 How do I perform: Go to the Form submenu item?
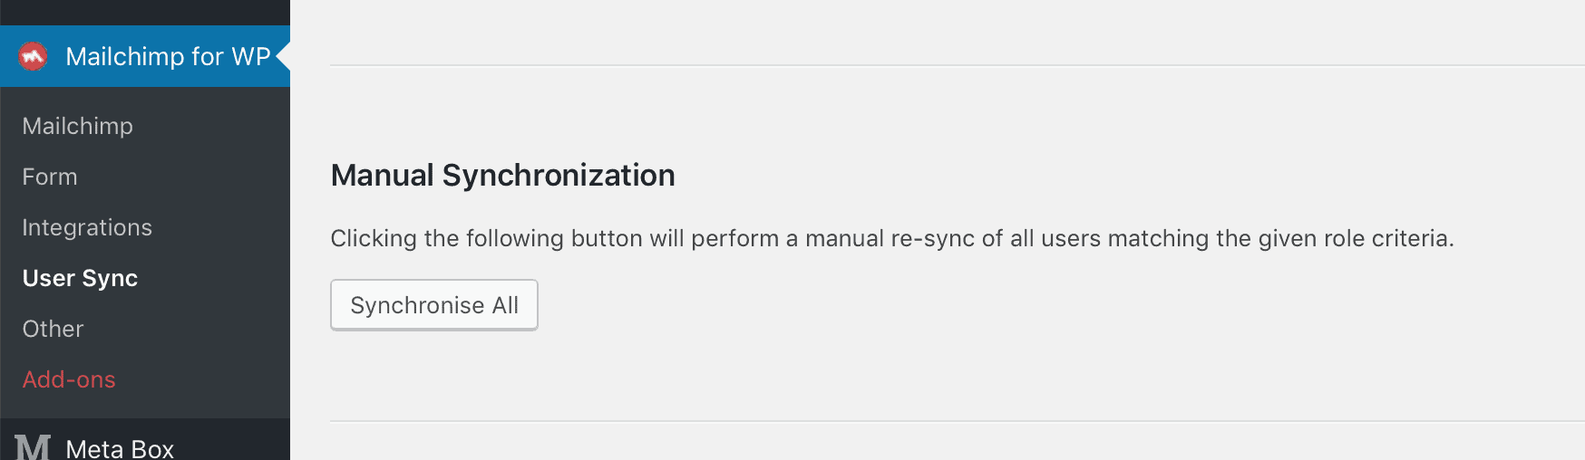(50, 177)
